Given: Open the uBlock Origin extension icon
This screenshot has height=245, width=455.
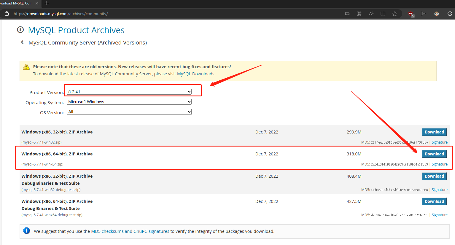Looking at the screenshot, I should 411,14.
